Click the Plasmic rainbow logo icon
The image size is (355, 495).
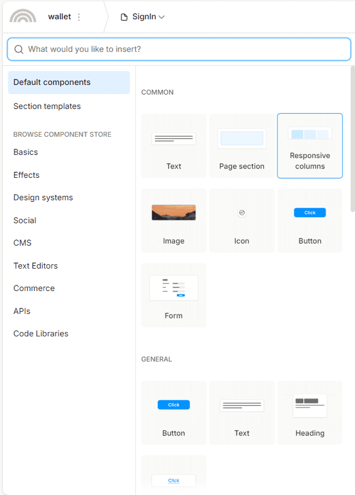23,16
